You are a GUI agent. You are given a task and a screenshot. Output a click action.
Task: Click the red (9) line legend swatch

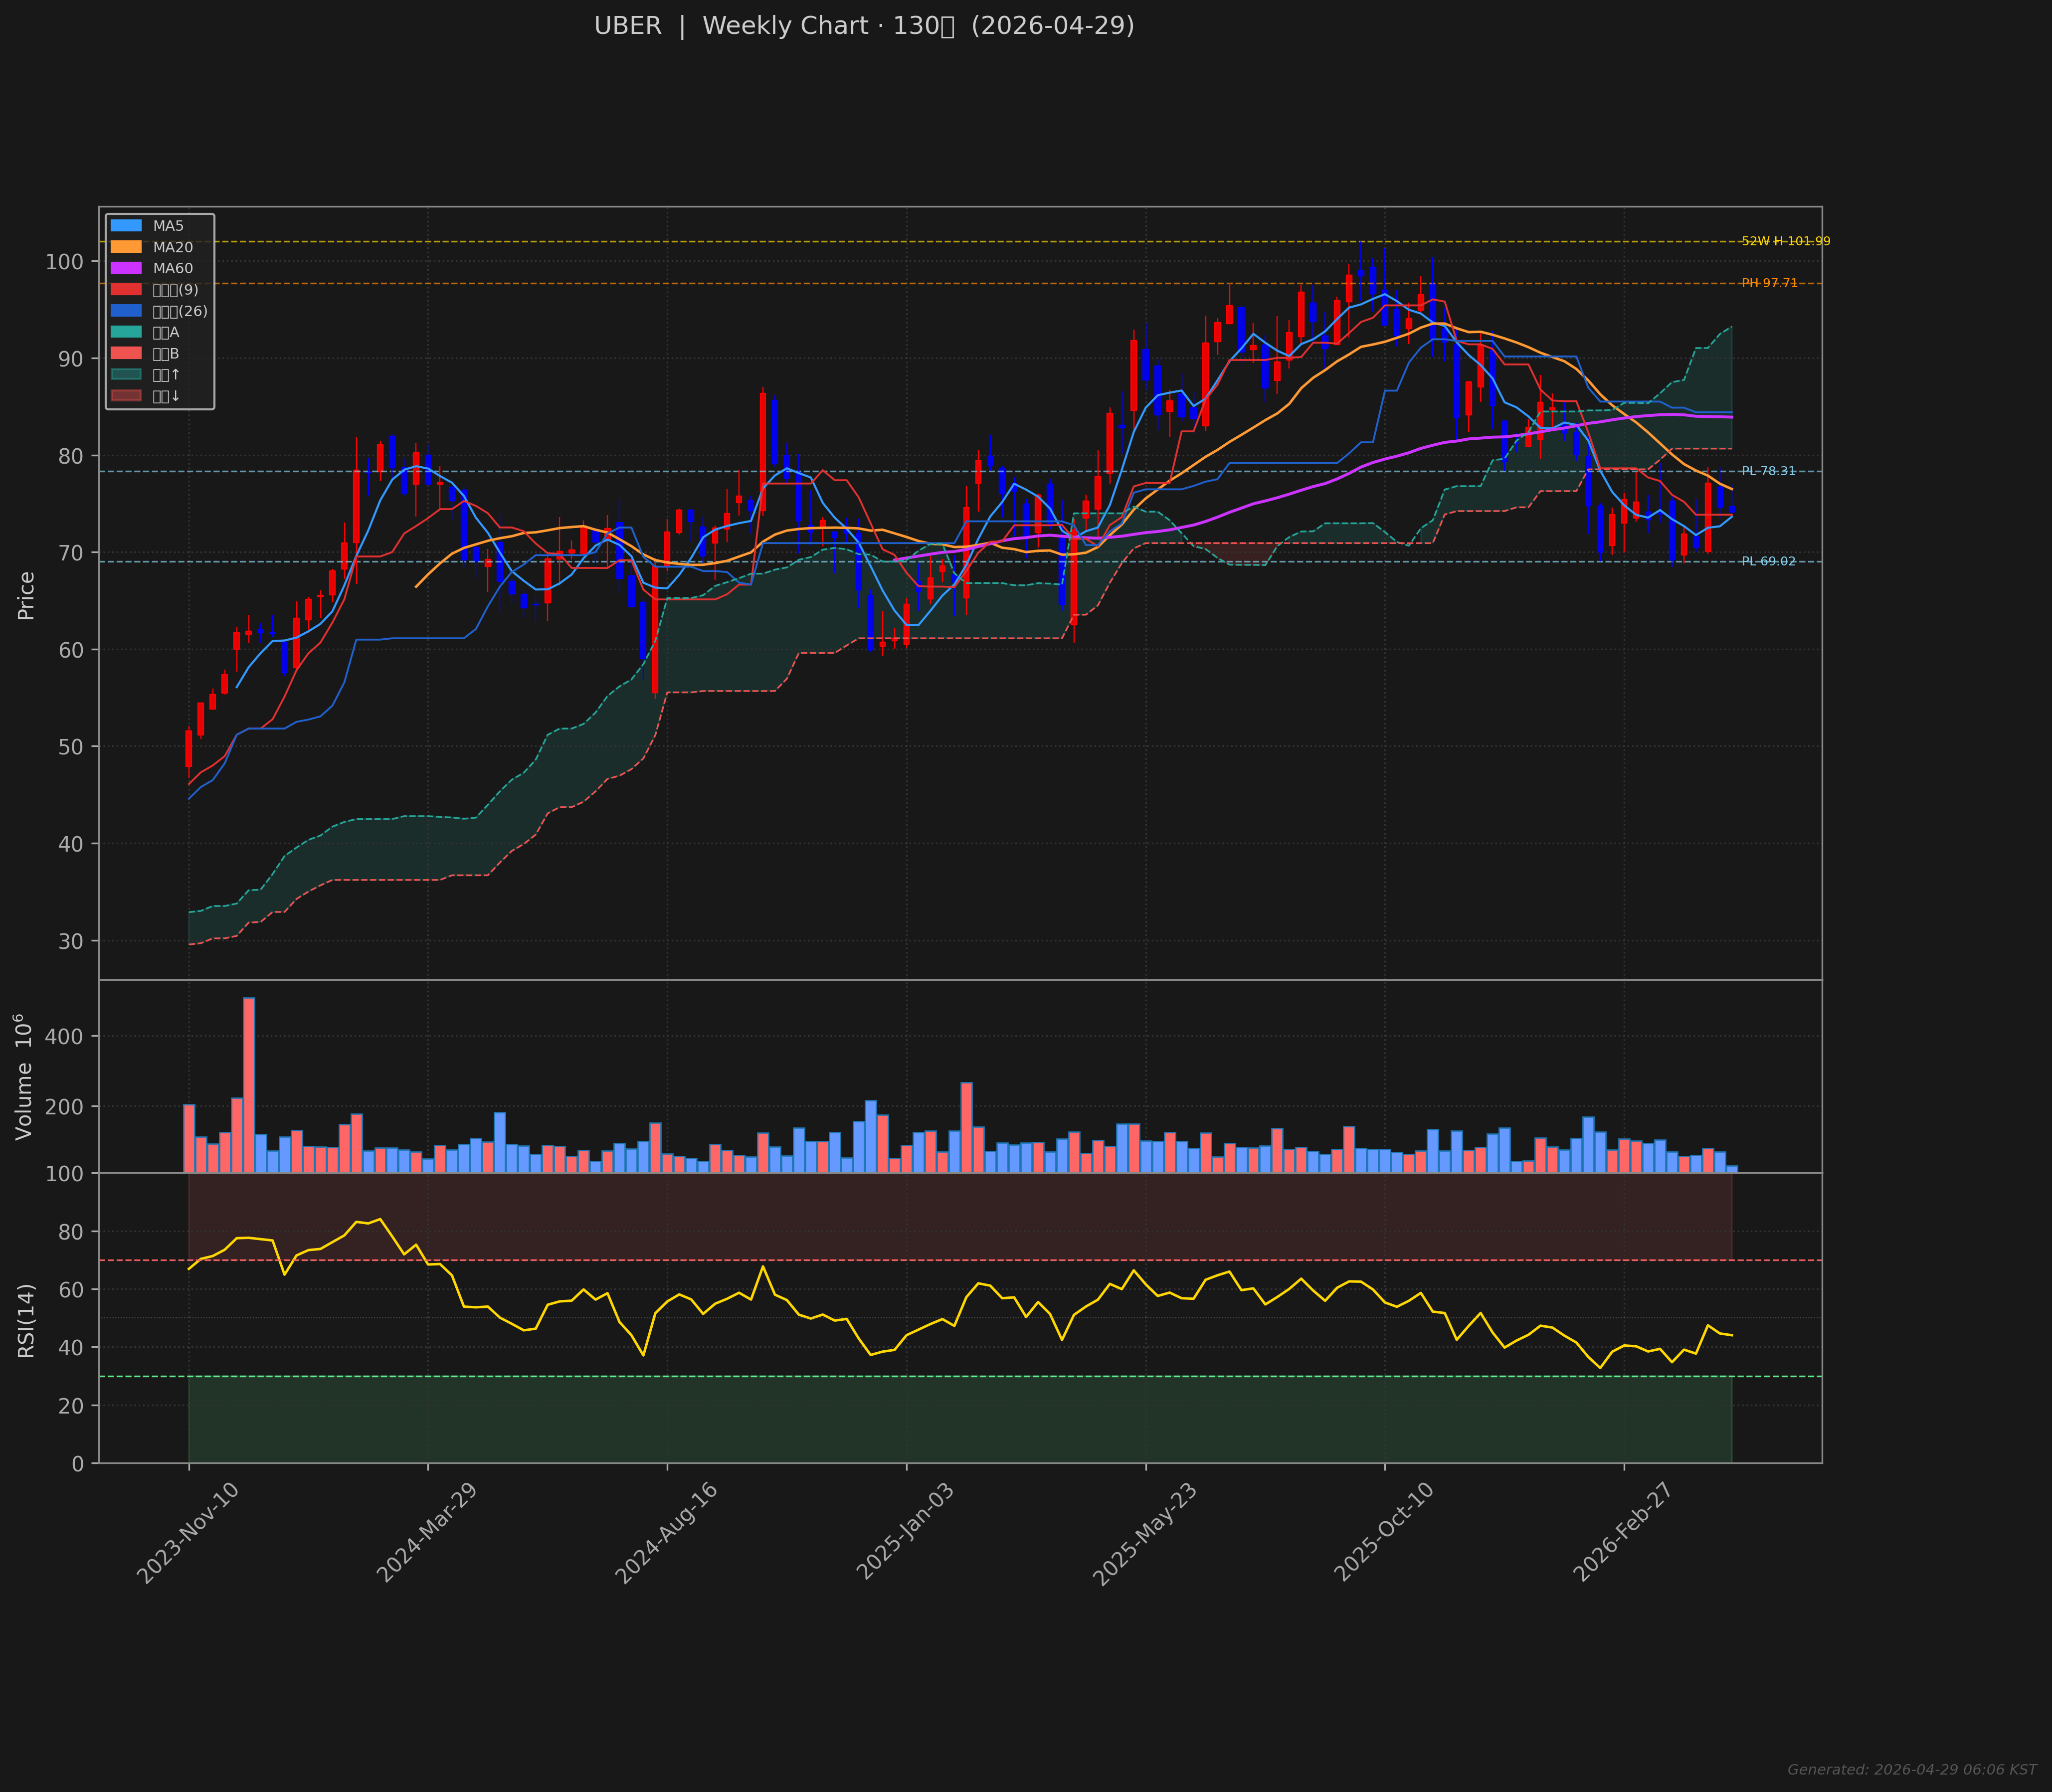pos(126,290)
